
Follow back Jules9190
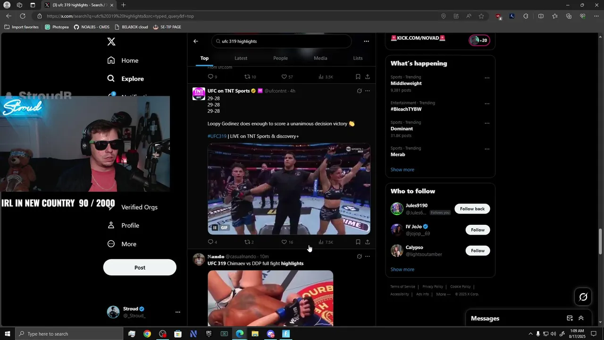tap(472, 209)
